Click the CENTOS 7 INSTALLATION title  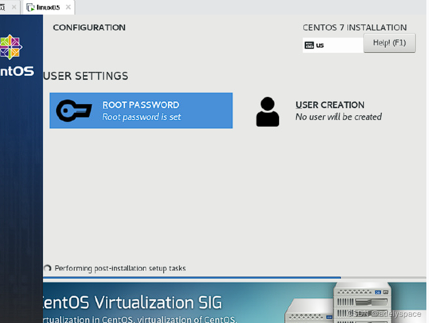coord(355,27)
